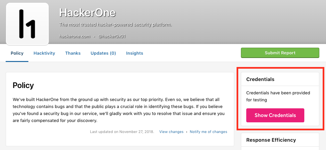Go to the Updates (0) tab
The width and height of the screenshot is (326, 150).
[103, 53]
